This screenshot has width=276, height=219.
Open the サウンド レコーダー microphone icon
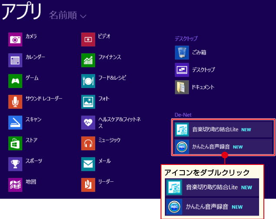point(15,102)
